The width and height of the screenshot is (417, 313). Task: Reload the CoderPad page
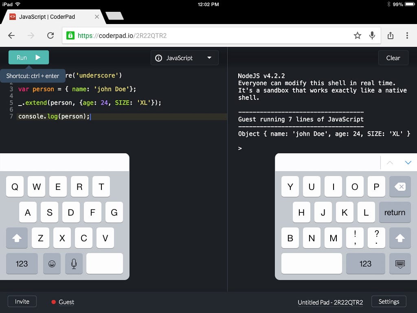tap(50, 35)
